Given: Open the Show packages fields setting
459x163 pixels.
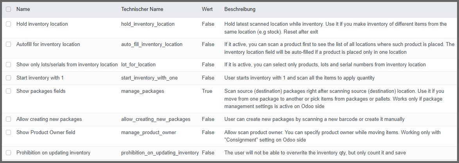Looking at the screenshot, I should pyautogui.click(x=41, y=91).
